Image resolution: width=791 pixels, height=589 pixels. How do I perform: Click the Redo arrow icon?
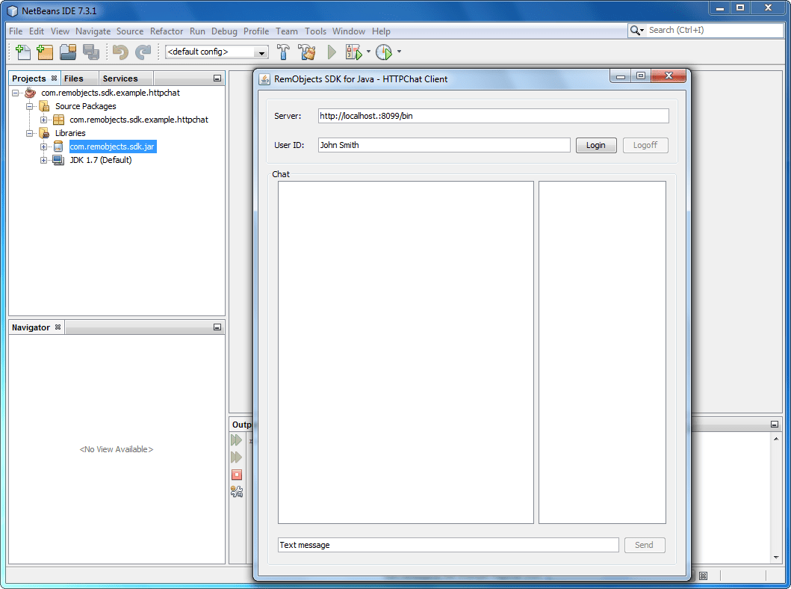pos(143,52)
